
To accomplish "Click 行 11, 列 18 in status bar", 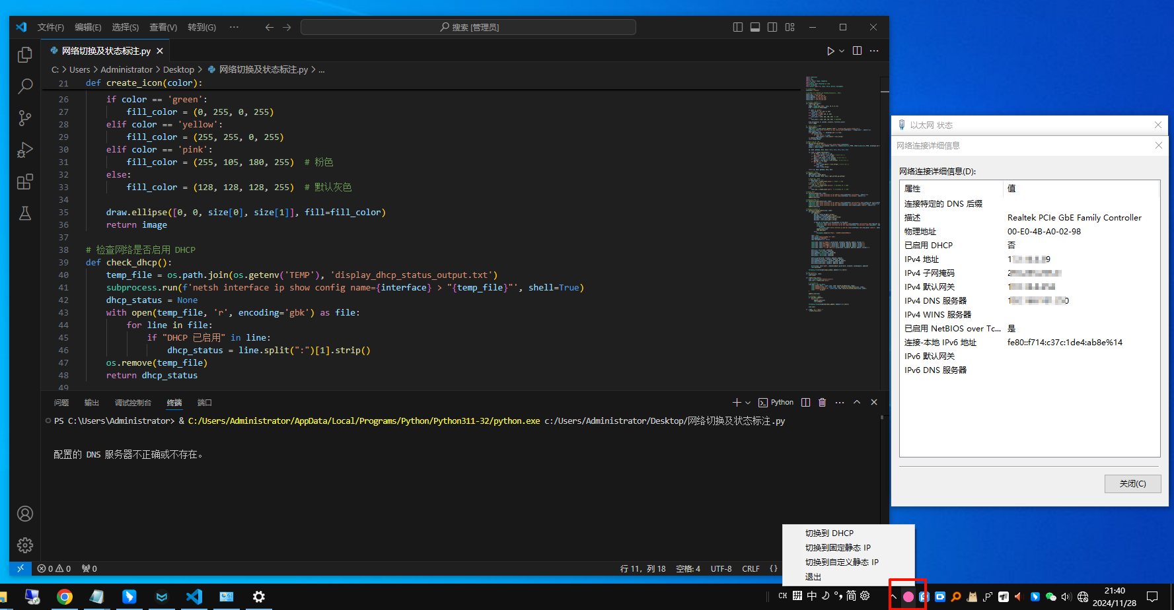I will 643,568.
